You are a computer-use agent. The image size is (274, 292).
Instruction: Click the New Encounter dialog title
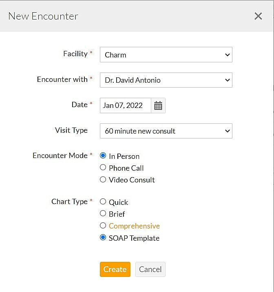click(43, 16)
